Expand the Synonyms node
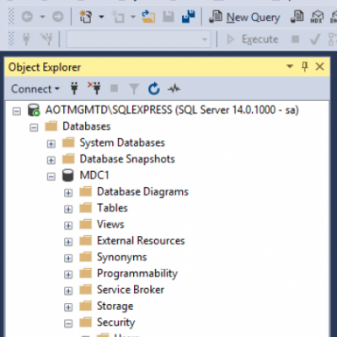 [x=68, y=258]
